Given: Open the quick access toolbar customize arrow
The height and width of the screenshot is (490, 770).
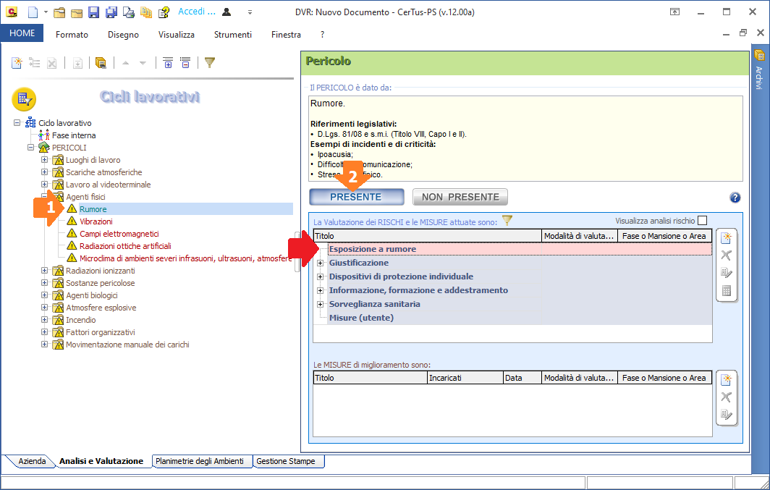Looking at the screenshot, I should click(x=250, y=12).
